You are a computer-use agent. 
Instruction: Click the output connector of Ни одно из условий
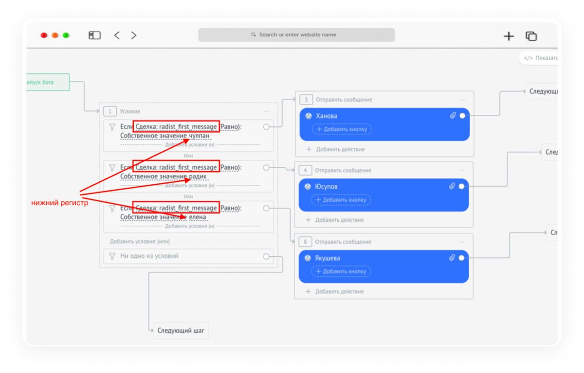(x=266, y=256)
